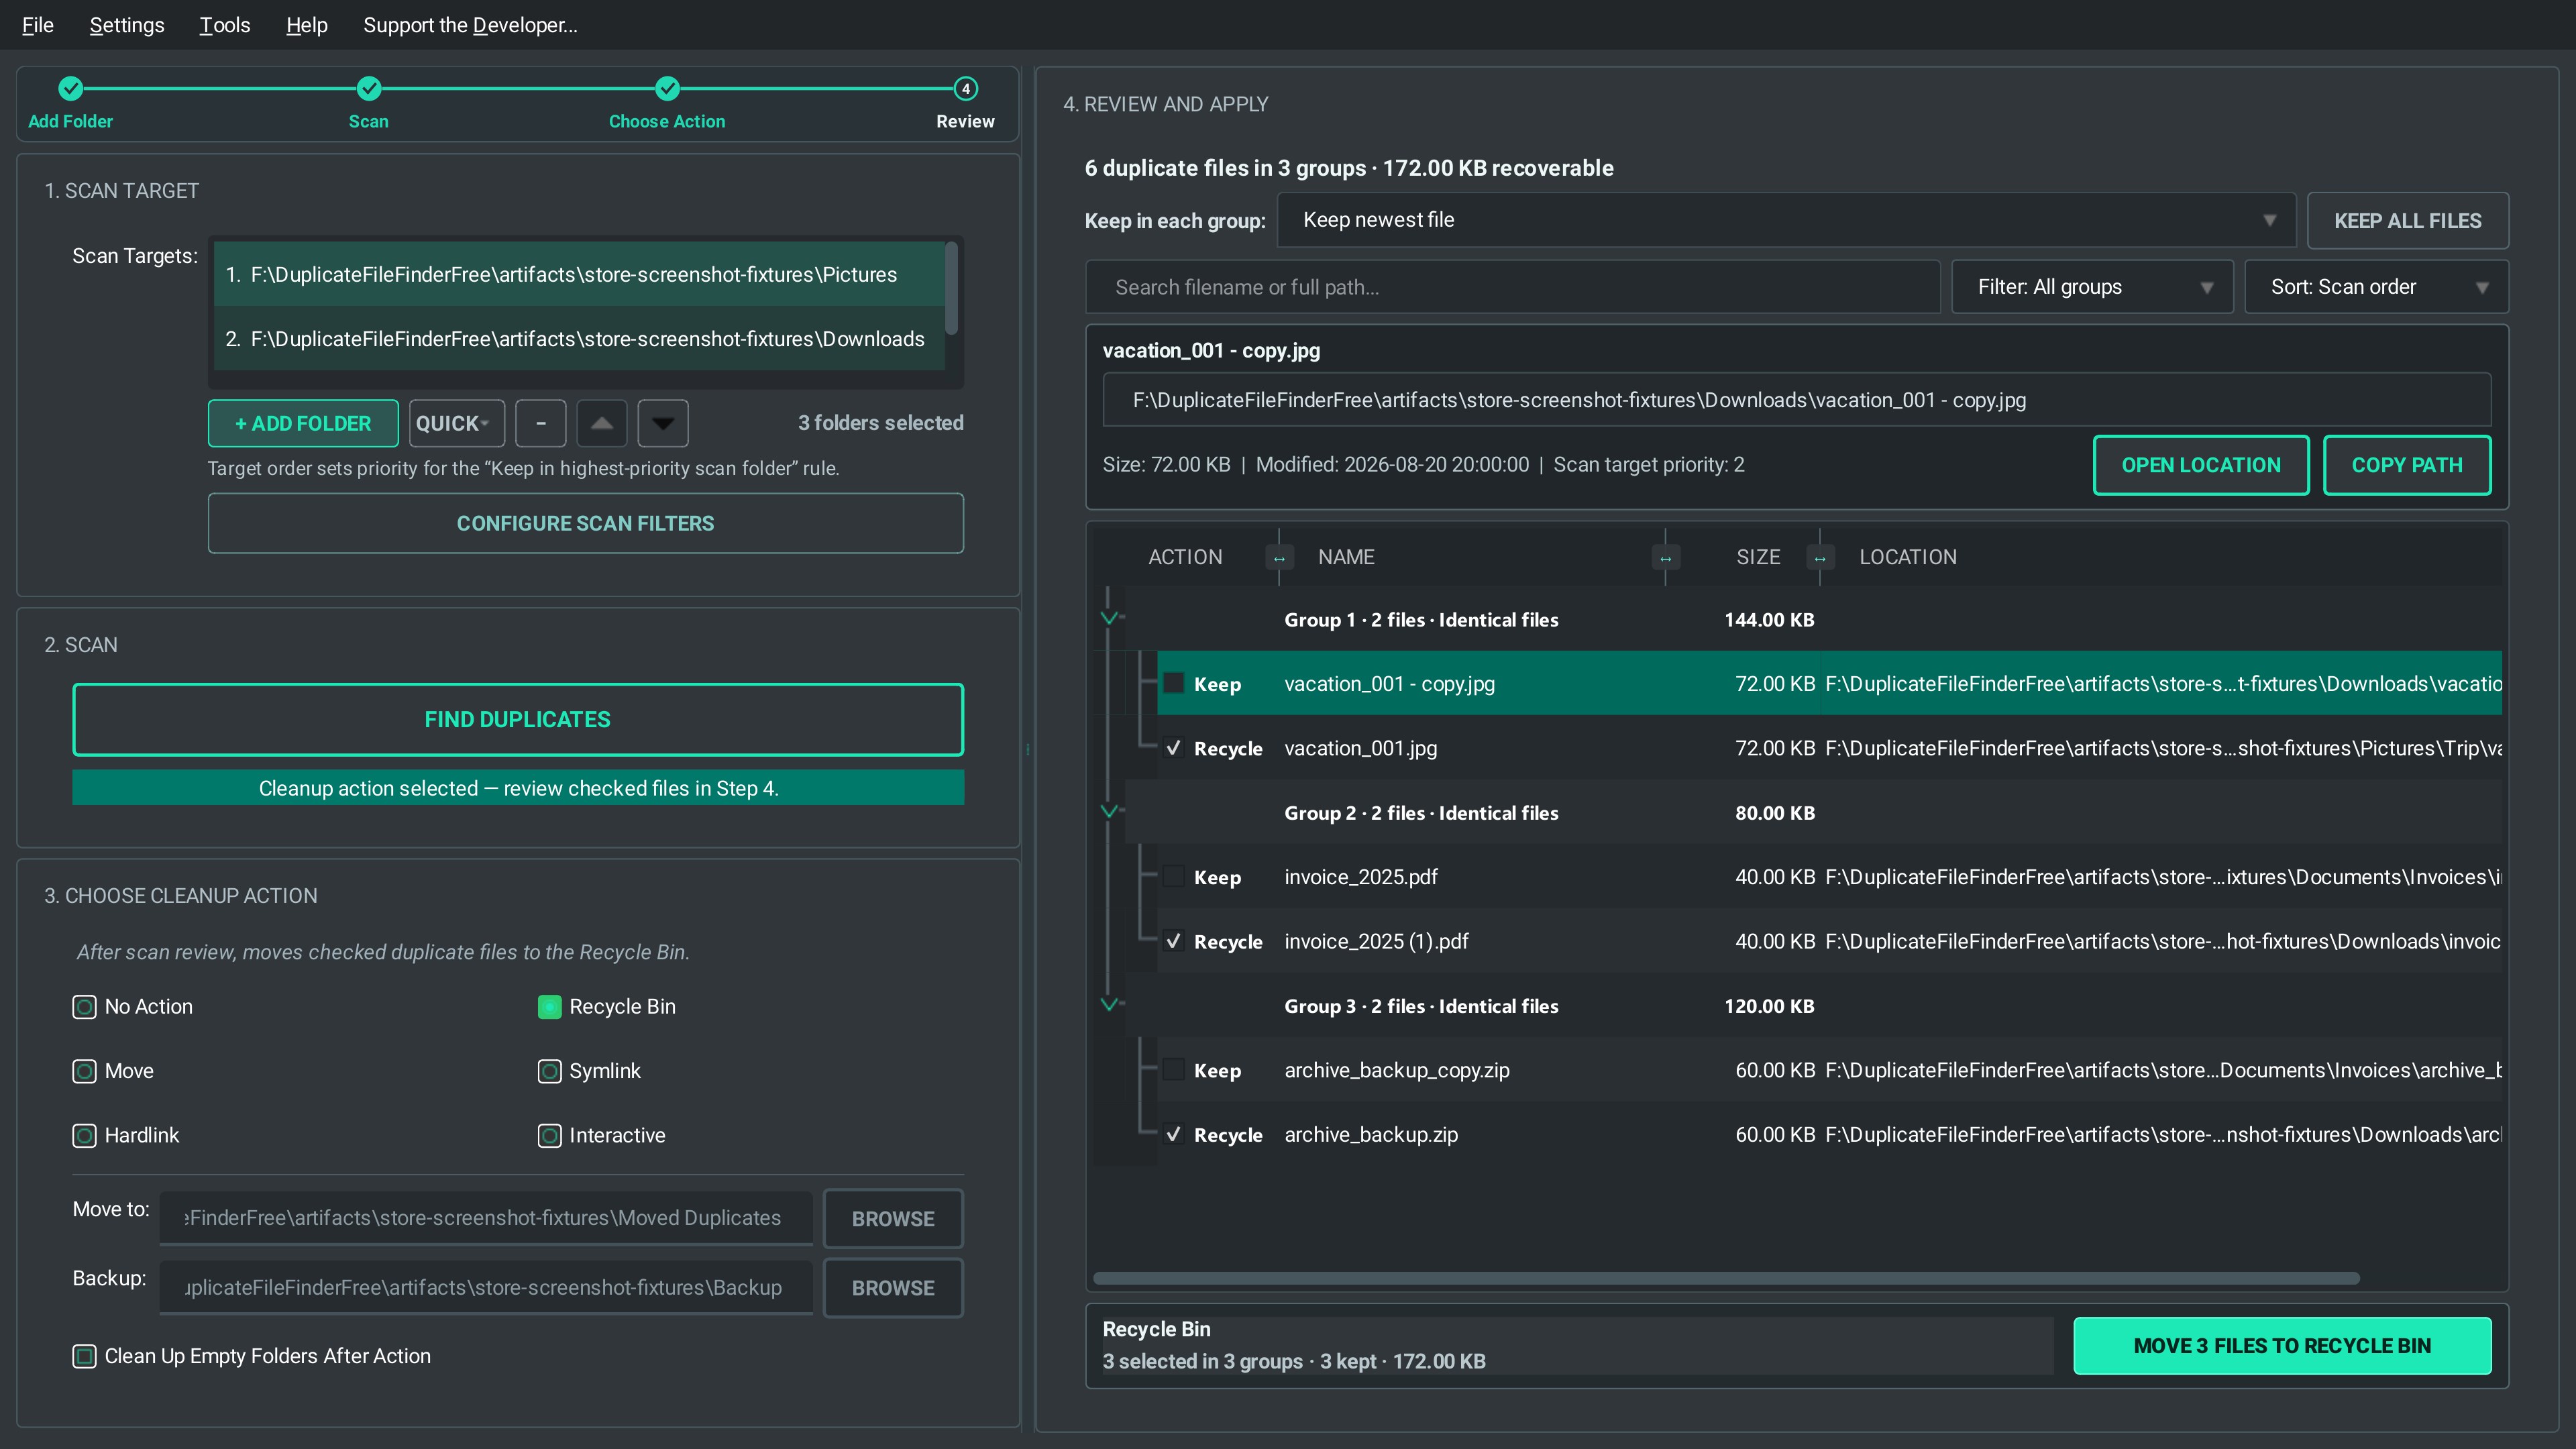The image size is (2576, 1449).
Task: Open the QUICK add dropdown
Action: pos(456,423)
